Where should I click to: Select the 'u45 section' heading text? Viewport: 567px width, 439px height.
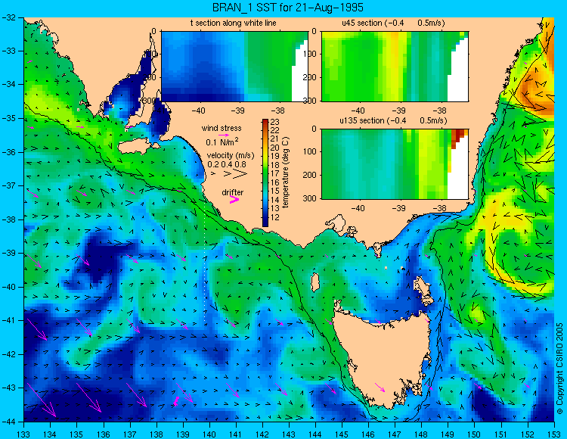click(x=362, y=23)
